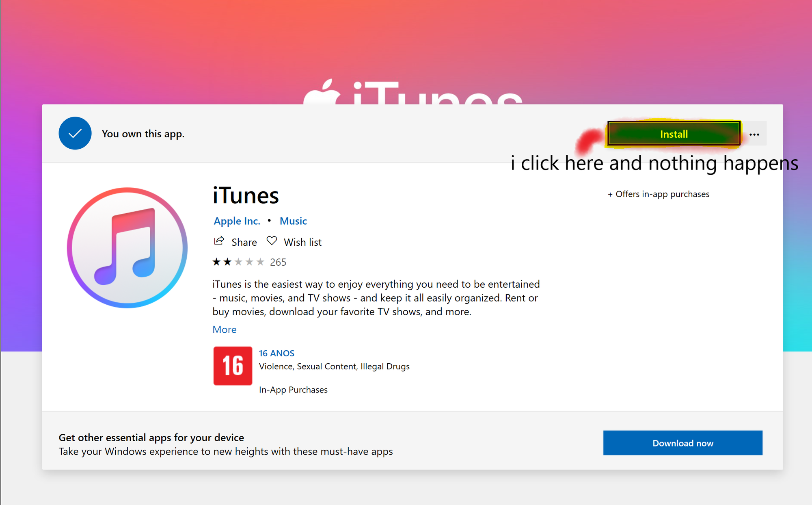Click the red 16 age rating badge
Screen dimensions: 812x505
[233, 366]
